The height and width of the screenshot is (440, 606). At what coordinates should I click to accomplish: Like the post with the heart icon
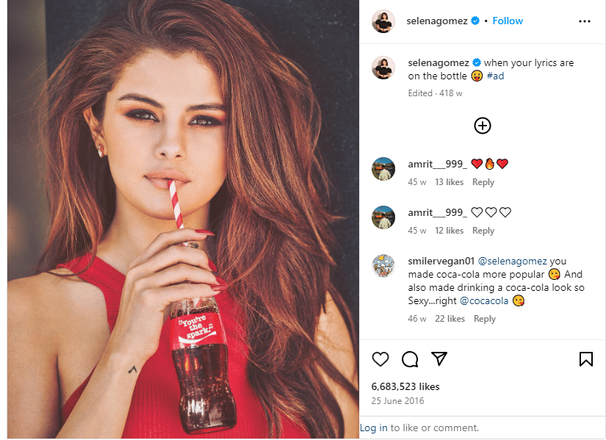380,359
